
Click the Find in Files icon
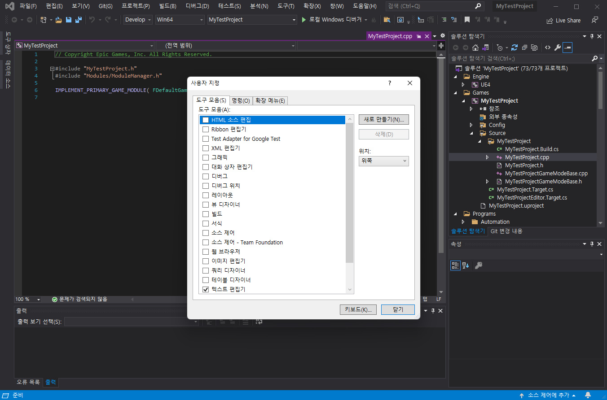387,20
